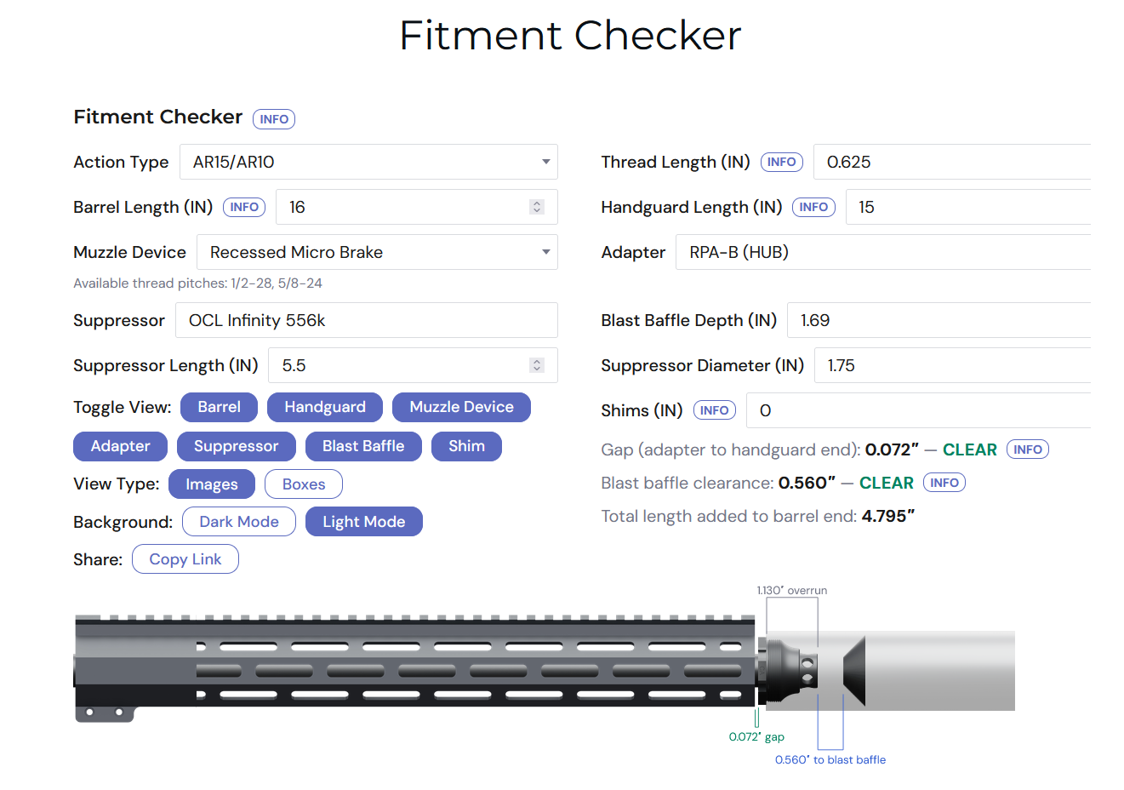Open the Suppressor selector showing OCL Infinity 556k
This screenshot has width=1124, height=790.
coord(367,320)
